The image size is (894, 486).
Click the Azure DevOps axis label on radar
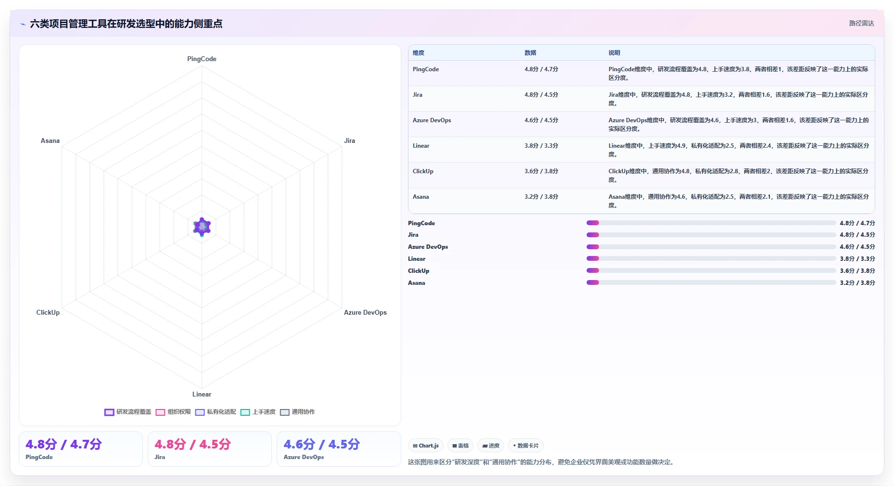pyautogui.click(x=365, y=312)
